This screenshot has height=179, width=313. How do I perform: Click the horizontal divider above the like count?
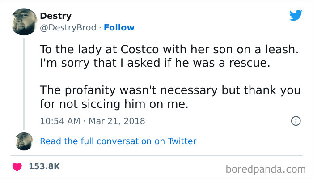156,155
